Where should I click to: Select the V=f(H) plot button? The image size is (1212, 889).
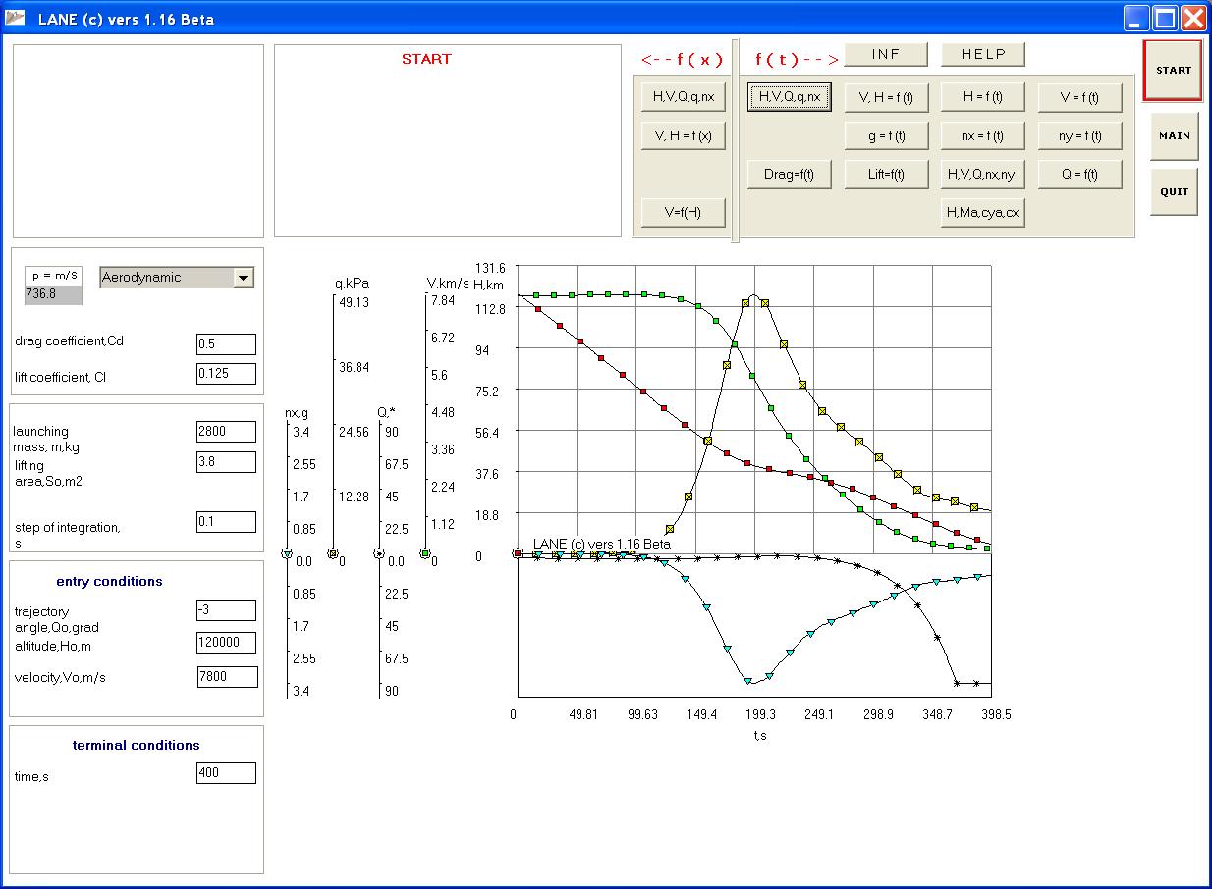(x=683, y=212)
